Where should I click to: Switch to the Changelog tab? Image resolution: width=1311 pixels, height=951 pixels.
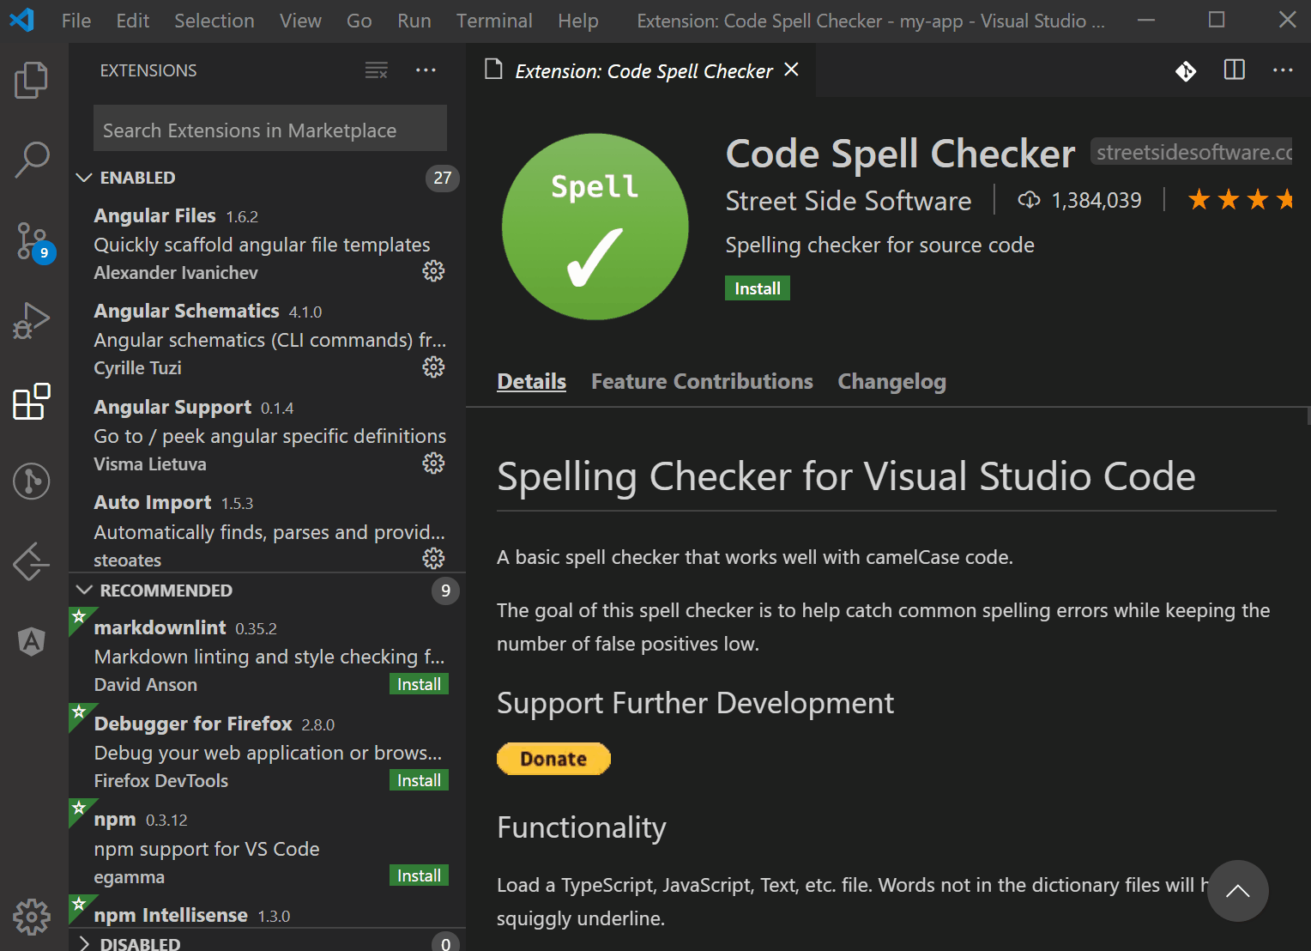tap(892, 381)
